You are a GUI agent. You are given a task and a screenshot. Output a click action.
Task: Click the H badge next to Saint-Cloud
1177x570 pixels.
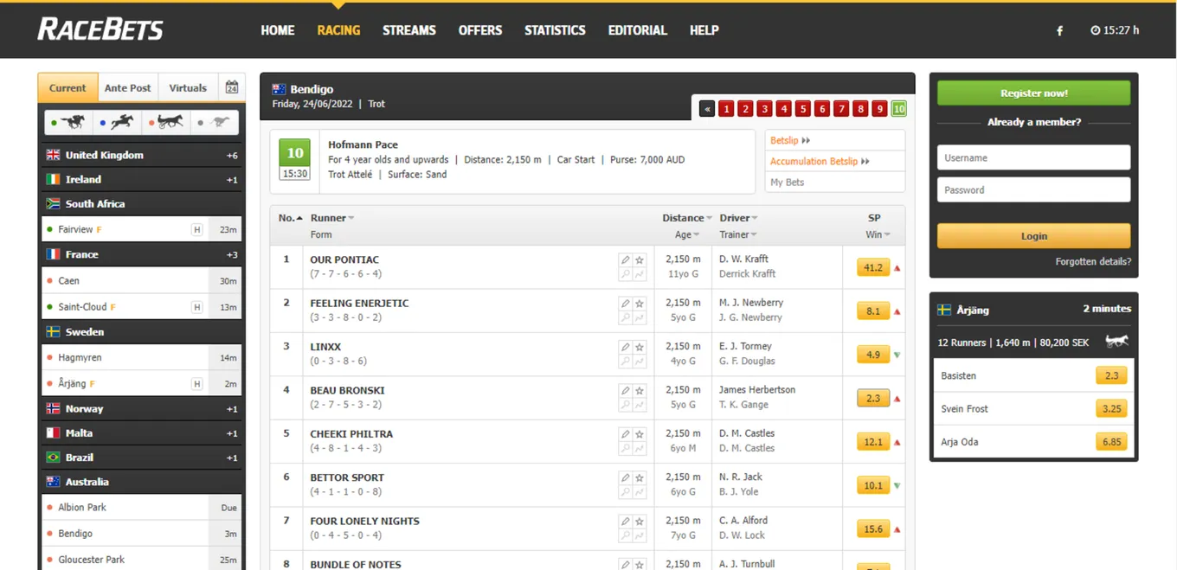pyautogui.click(x=197, y=307)
